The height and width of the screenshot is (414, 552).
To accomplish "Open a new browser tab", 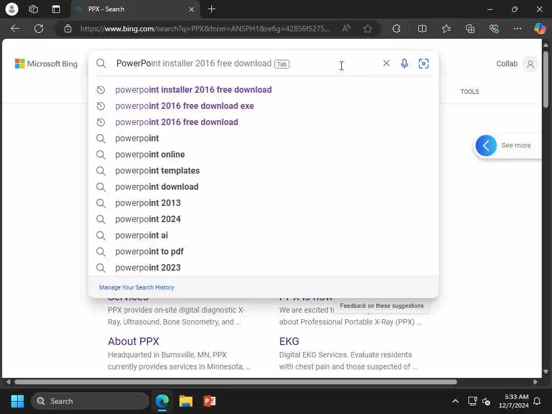I will pos(211,9).
